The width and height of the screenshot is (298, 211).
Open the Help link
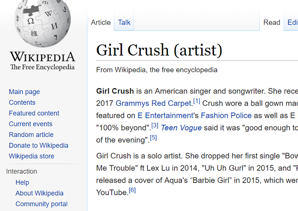pyautogui.click(x=22, y=182)
